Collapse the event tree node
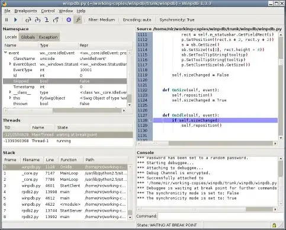This screenshot has width=286, height=230. pos(5,53)
